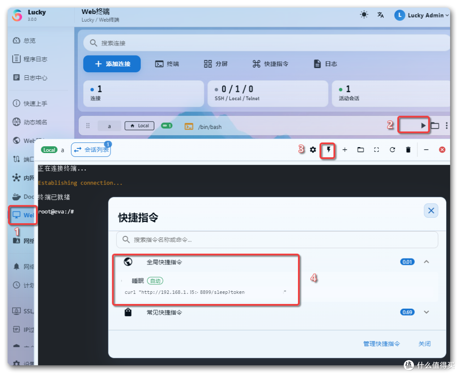Click the /bin/bash connection label

click(210, 127)
